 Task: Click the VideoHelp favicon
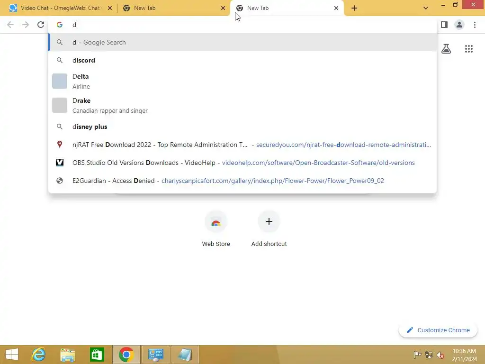click(x=60, y=163)
